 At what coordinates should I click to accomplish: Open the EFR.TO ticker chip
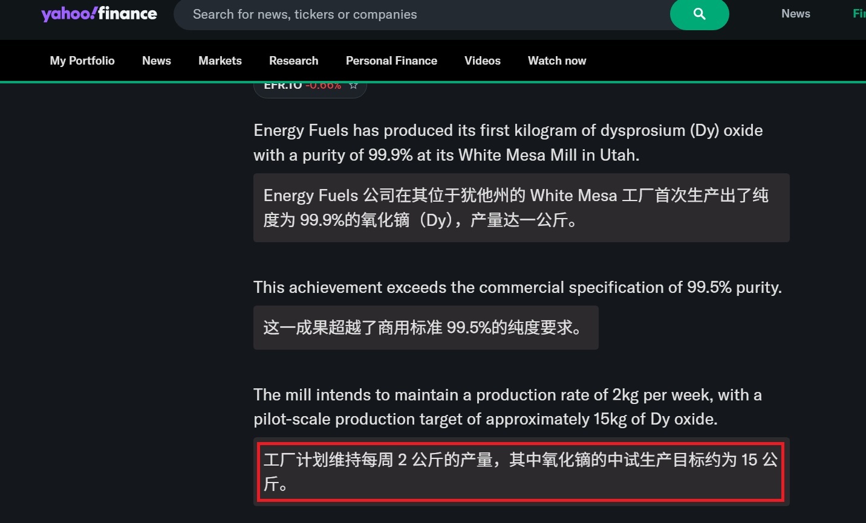tap(310, 88)
